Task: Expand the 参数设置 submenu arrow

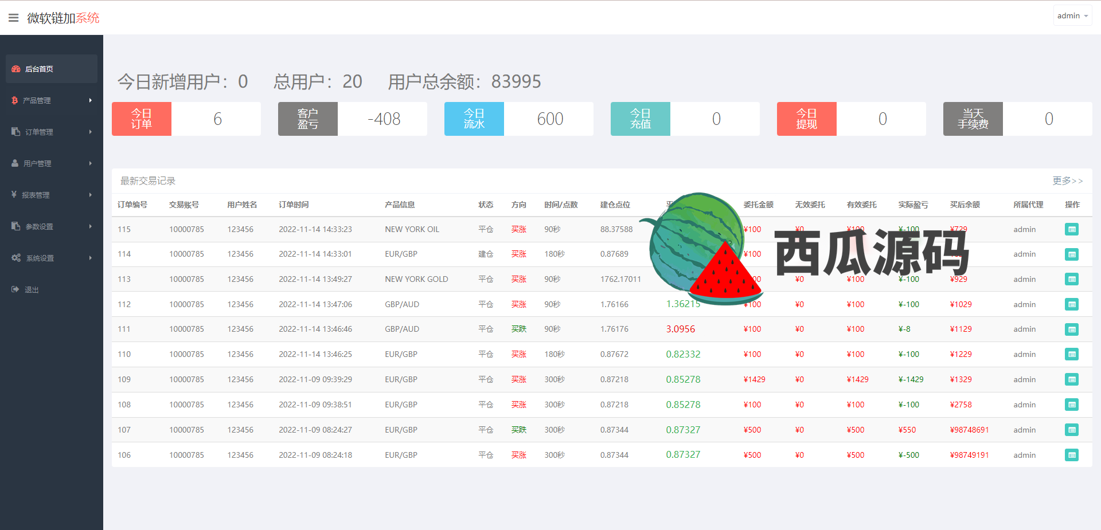Action: (x=90, y=226)
